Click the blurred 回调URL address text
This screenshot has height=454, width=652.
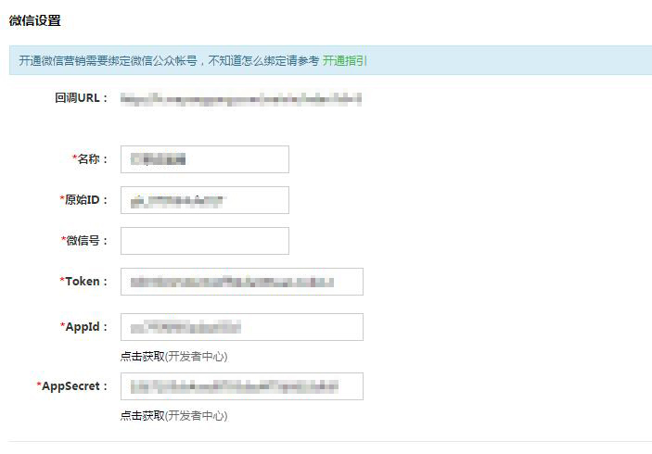click(x=241, y=97)
